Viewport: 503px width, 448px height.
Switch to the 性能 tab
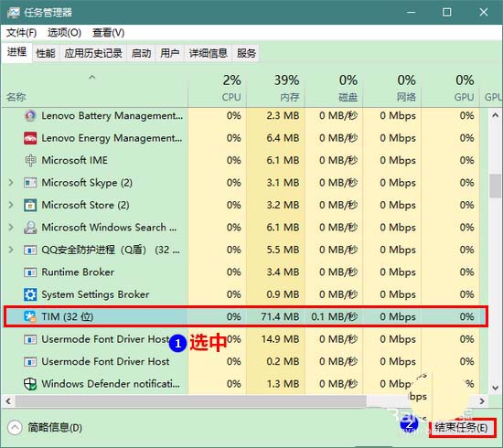46,53
